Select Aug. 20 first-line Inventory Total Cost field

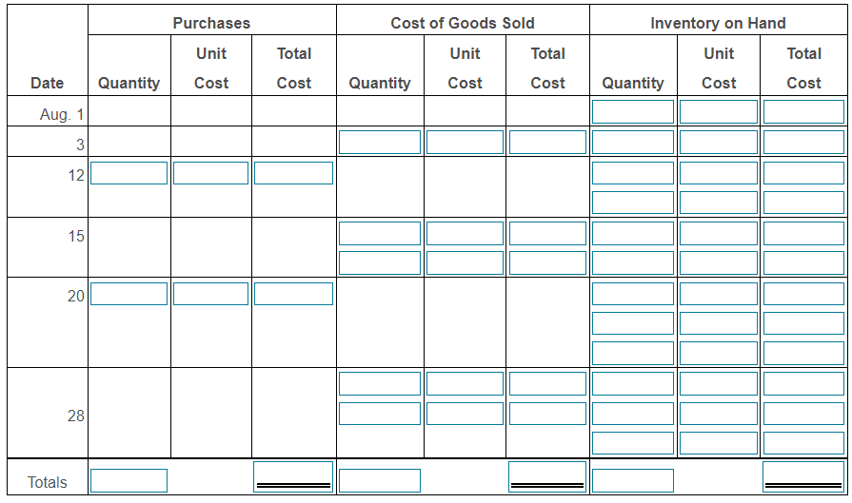coord(803,294)
